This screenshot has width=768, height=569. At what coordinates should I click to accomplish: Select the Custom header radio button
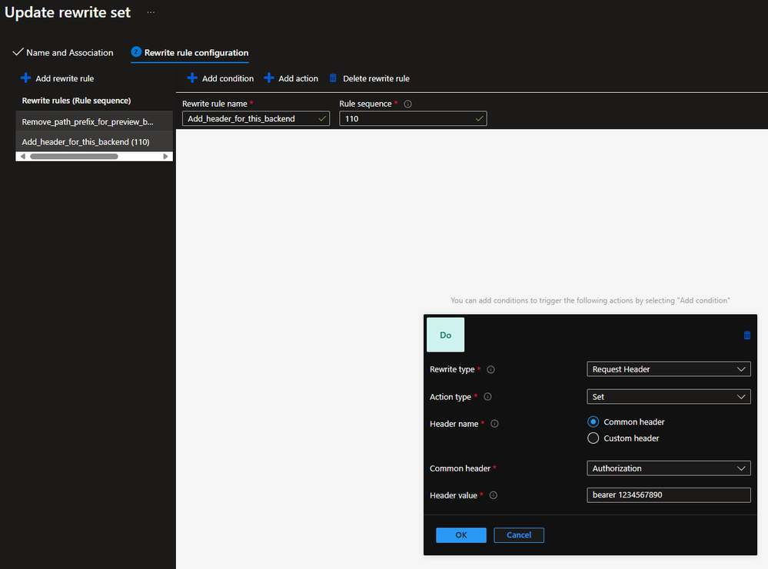593,438
